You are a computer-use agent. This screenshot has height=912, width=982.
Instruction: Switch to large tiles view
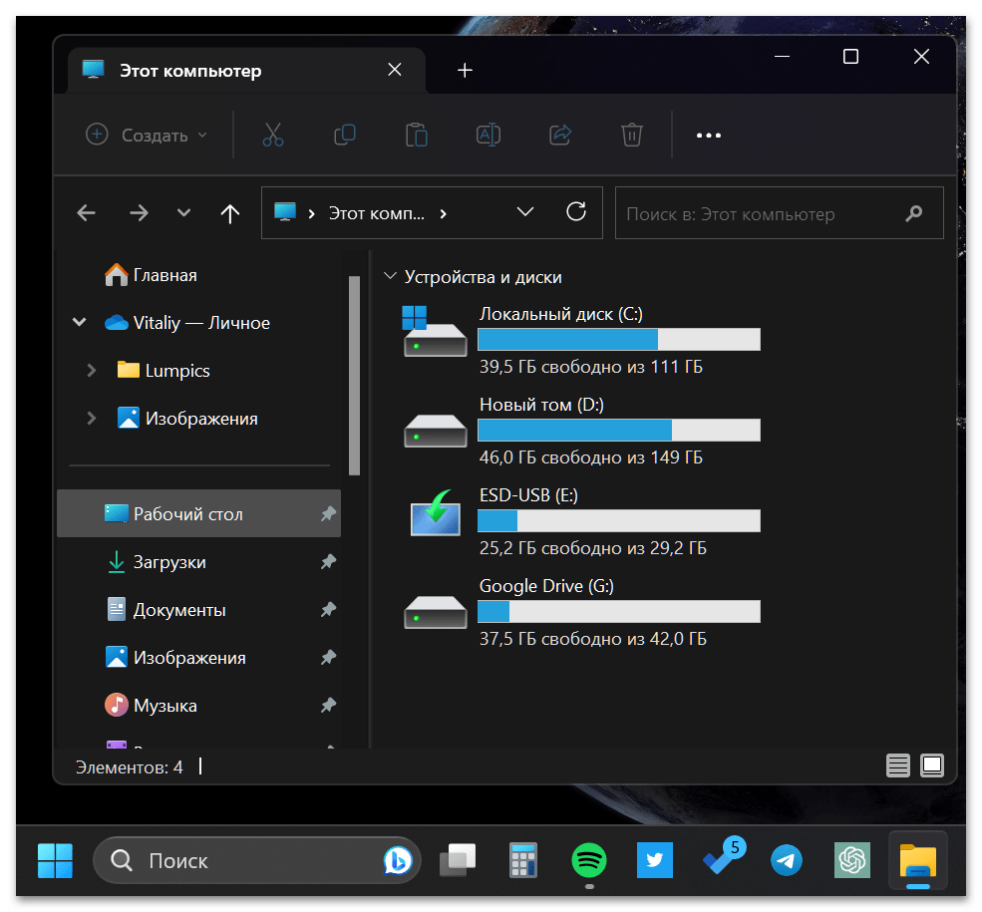pyautogui.click(x=932, y=765)
